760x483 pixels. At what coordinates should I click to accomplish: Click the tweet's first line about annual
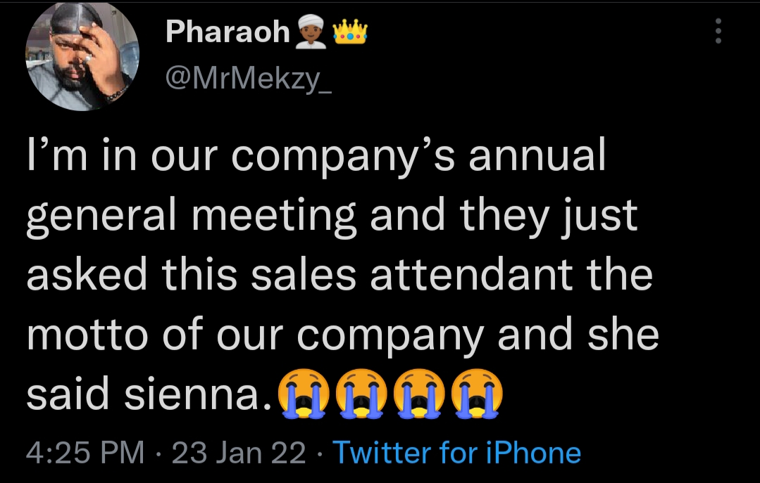point(316,156)
